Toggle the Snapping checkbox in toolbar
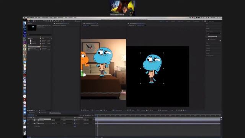This screenshot has height=138, width=245. click(75, 21)
